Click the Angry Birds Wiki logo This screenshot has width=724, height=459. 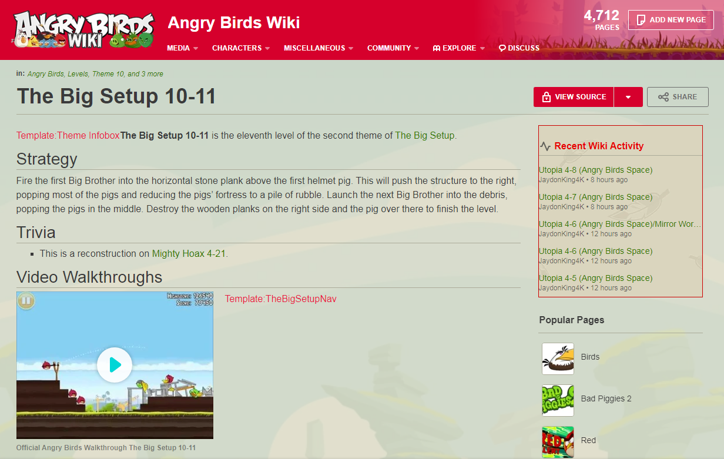click(83, 29)
